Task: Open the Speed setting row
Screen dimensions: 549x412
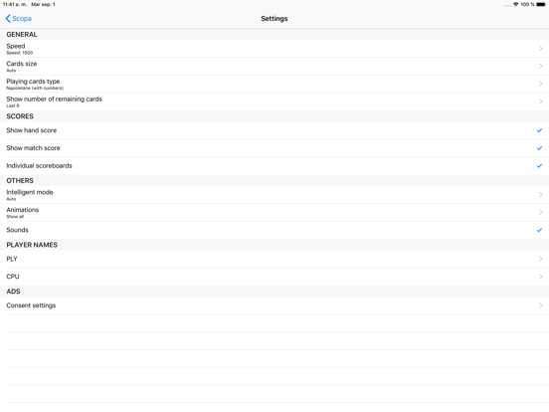Action: point(274,49)
